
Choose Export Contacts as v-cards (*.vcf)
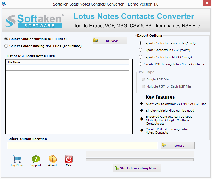click(x=141, y=43)
